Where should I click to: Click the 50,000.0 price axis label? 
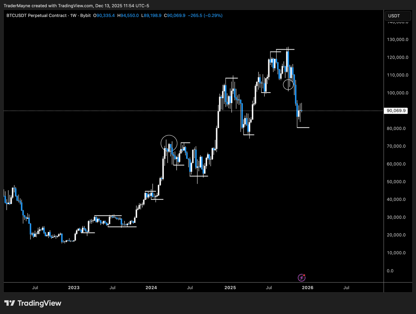pyautogui.click(x=396, y=182)
